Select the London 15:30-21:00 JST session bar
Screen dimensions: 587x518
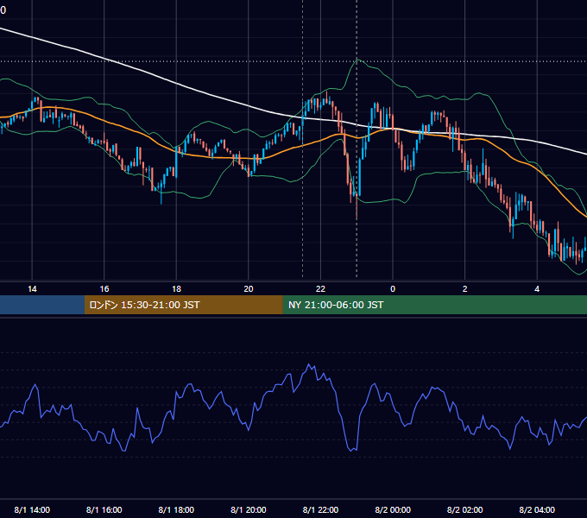[x=183, y=305]
